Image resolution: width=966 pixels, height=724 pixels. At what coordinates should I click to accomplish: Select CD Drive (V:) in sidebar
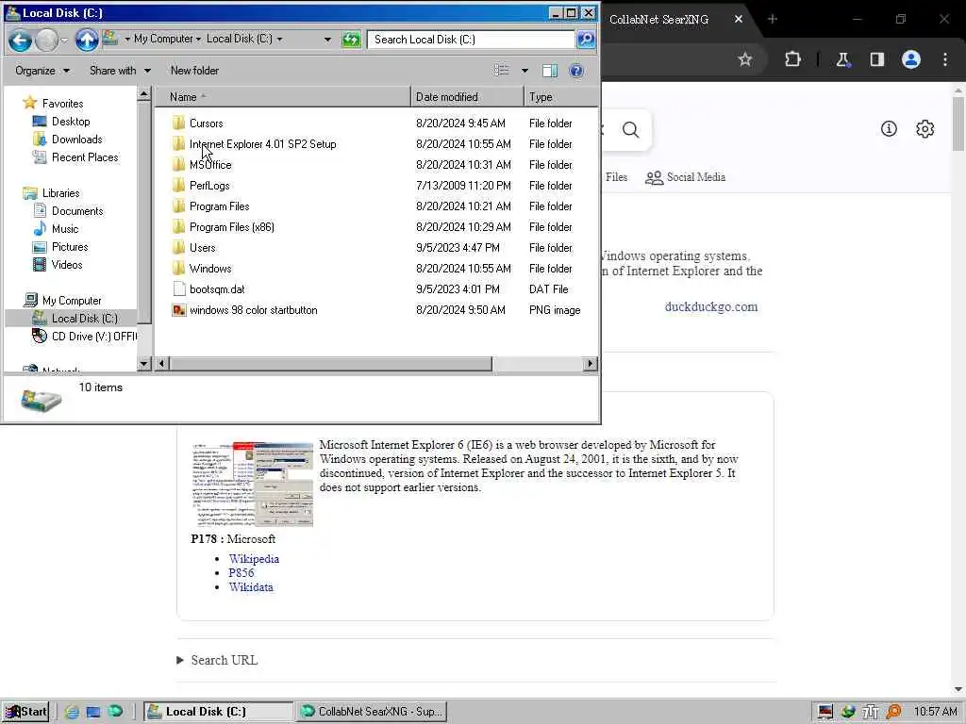[93, 337]
